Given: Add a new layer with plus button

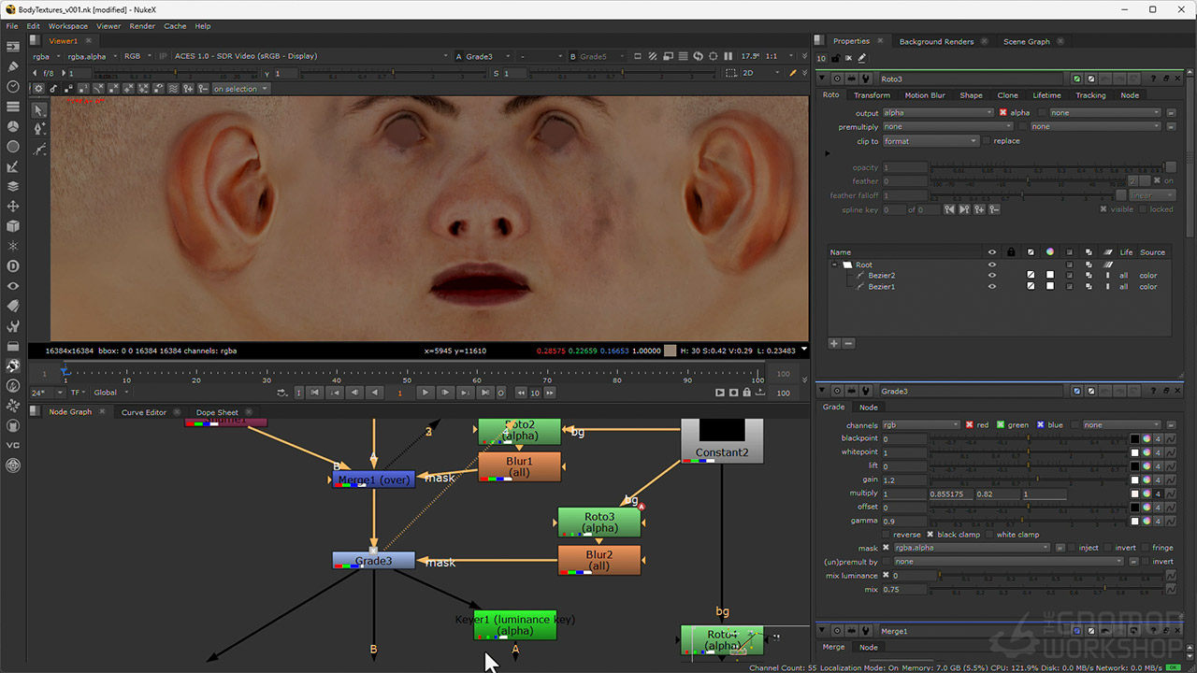Looking at the screenshot, I should [834, 343].
